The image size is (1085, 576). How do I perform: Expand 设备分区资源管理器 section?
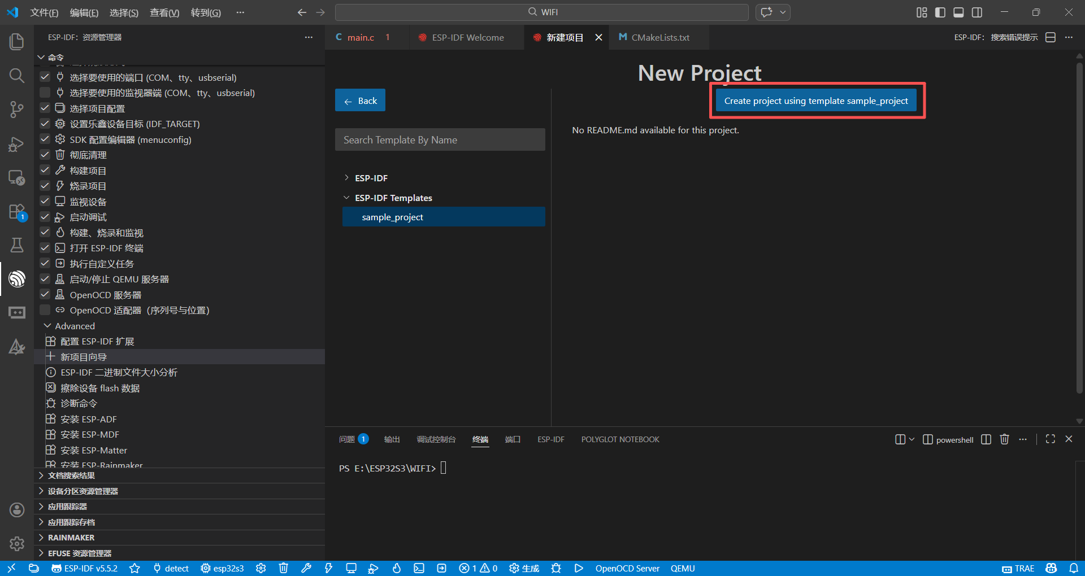41,491
